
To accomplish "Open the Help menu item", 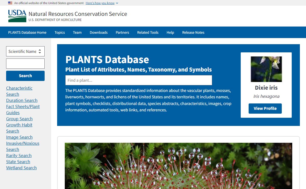I will click(x=170, y=32).
